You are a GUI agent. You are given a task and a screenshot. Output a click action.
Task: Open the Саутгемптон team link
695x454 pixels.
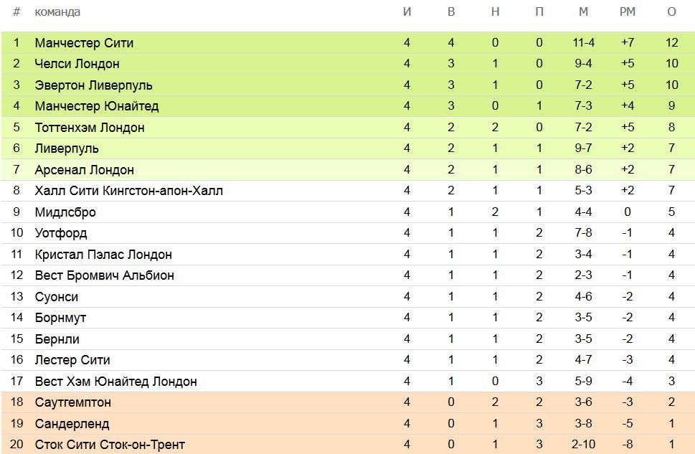point(73,402)
